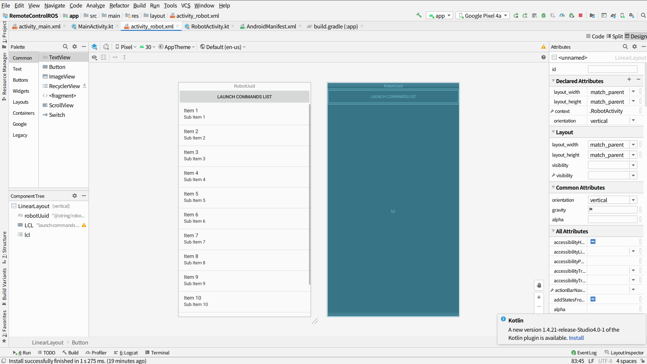Click the Attach Debugger to Process icon
Image resolution: width=647 pixels, height=364 pixels.
(572, 16)
